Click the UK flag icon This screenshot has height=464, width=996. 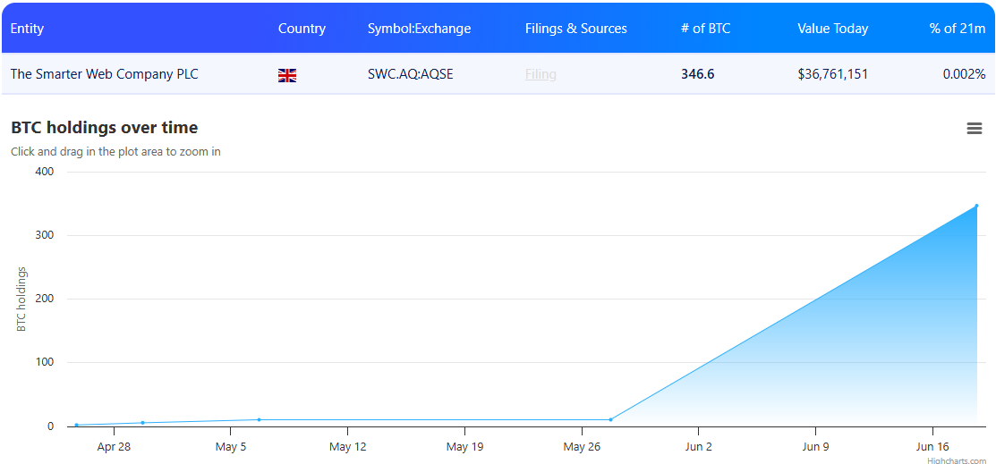[287, 75]
